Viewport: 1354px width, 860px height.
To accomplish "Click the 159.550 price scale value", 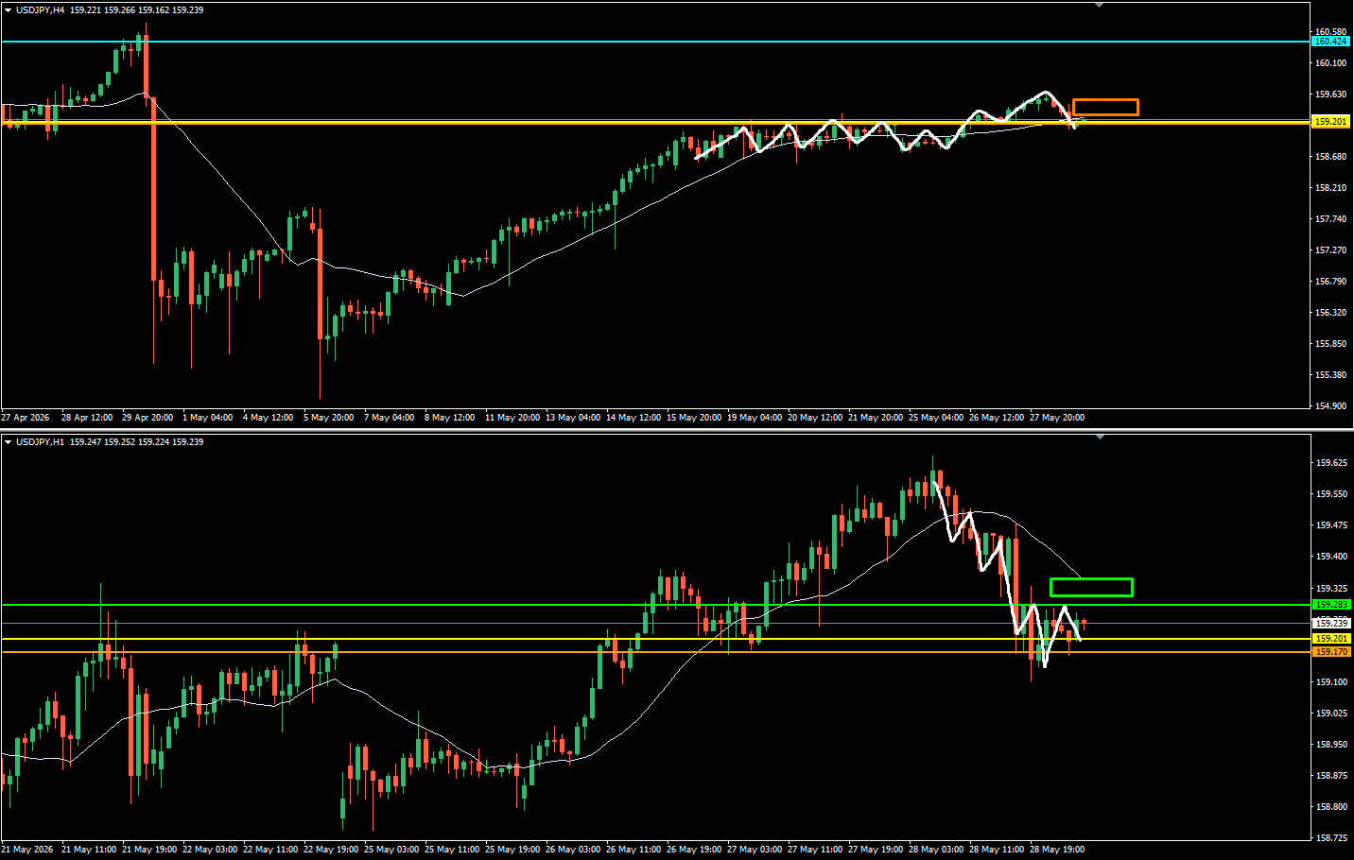I will [1331, 494].
